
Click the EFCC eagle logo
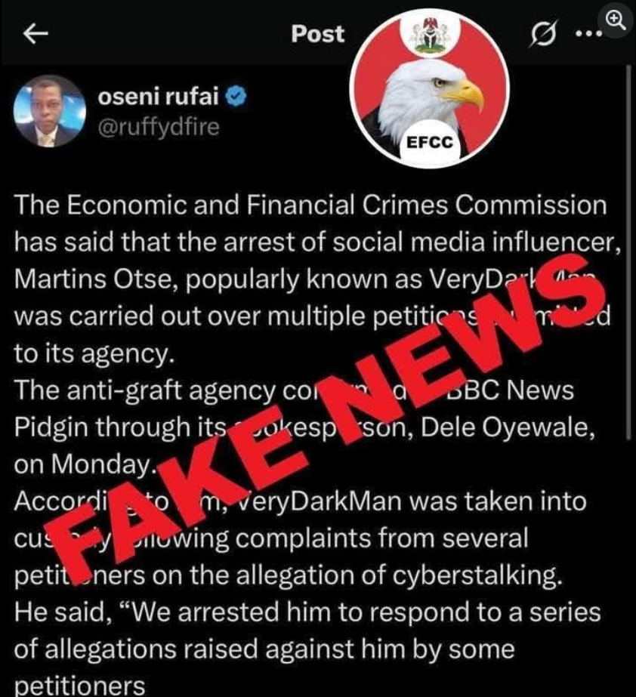click(x=429, y=89)
